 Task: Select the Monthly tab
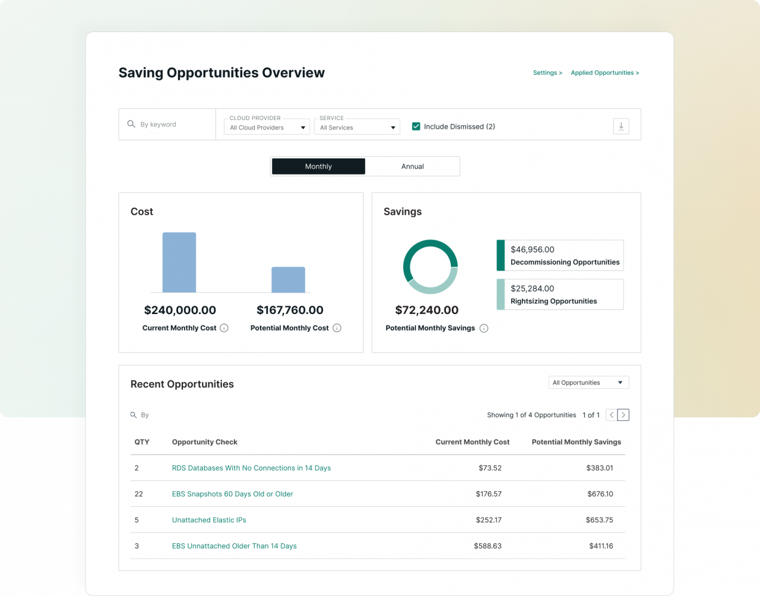318,166
